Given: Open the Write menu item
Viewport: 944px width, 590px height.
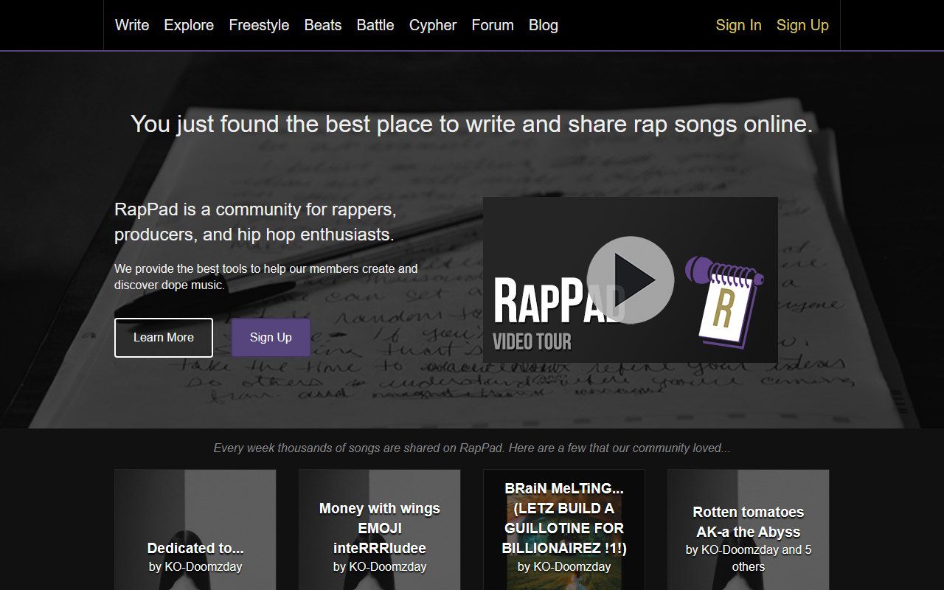Looking at the screenshot, I should point(132,25).
